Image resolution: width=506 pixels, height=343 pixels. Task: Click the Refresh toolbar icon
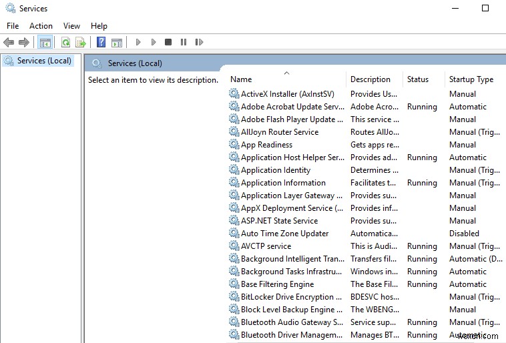click(x=66, y=42)
